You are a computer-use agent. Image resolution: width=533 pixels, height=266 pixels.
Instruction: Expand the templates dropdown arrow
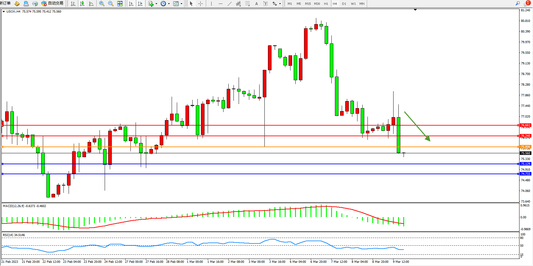point(182,4)
